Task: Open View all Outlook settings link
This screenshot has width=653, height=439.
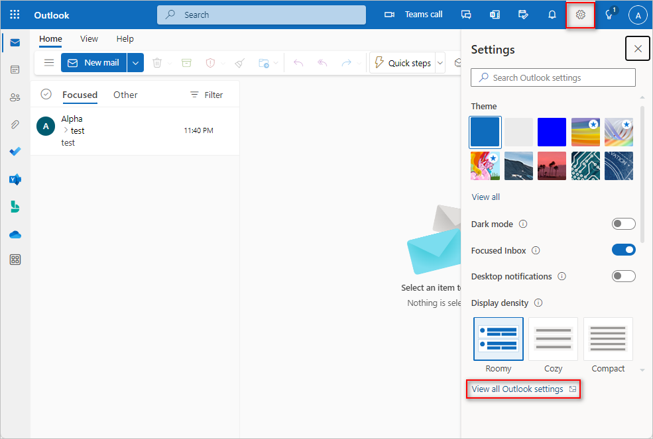Action: click(523, 389)
